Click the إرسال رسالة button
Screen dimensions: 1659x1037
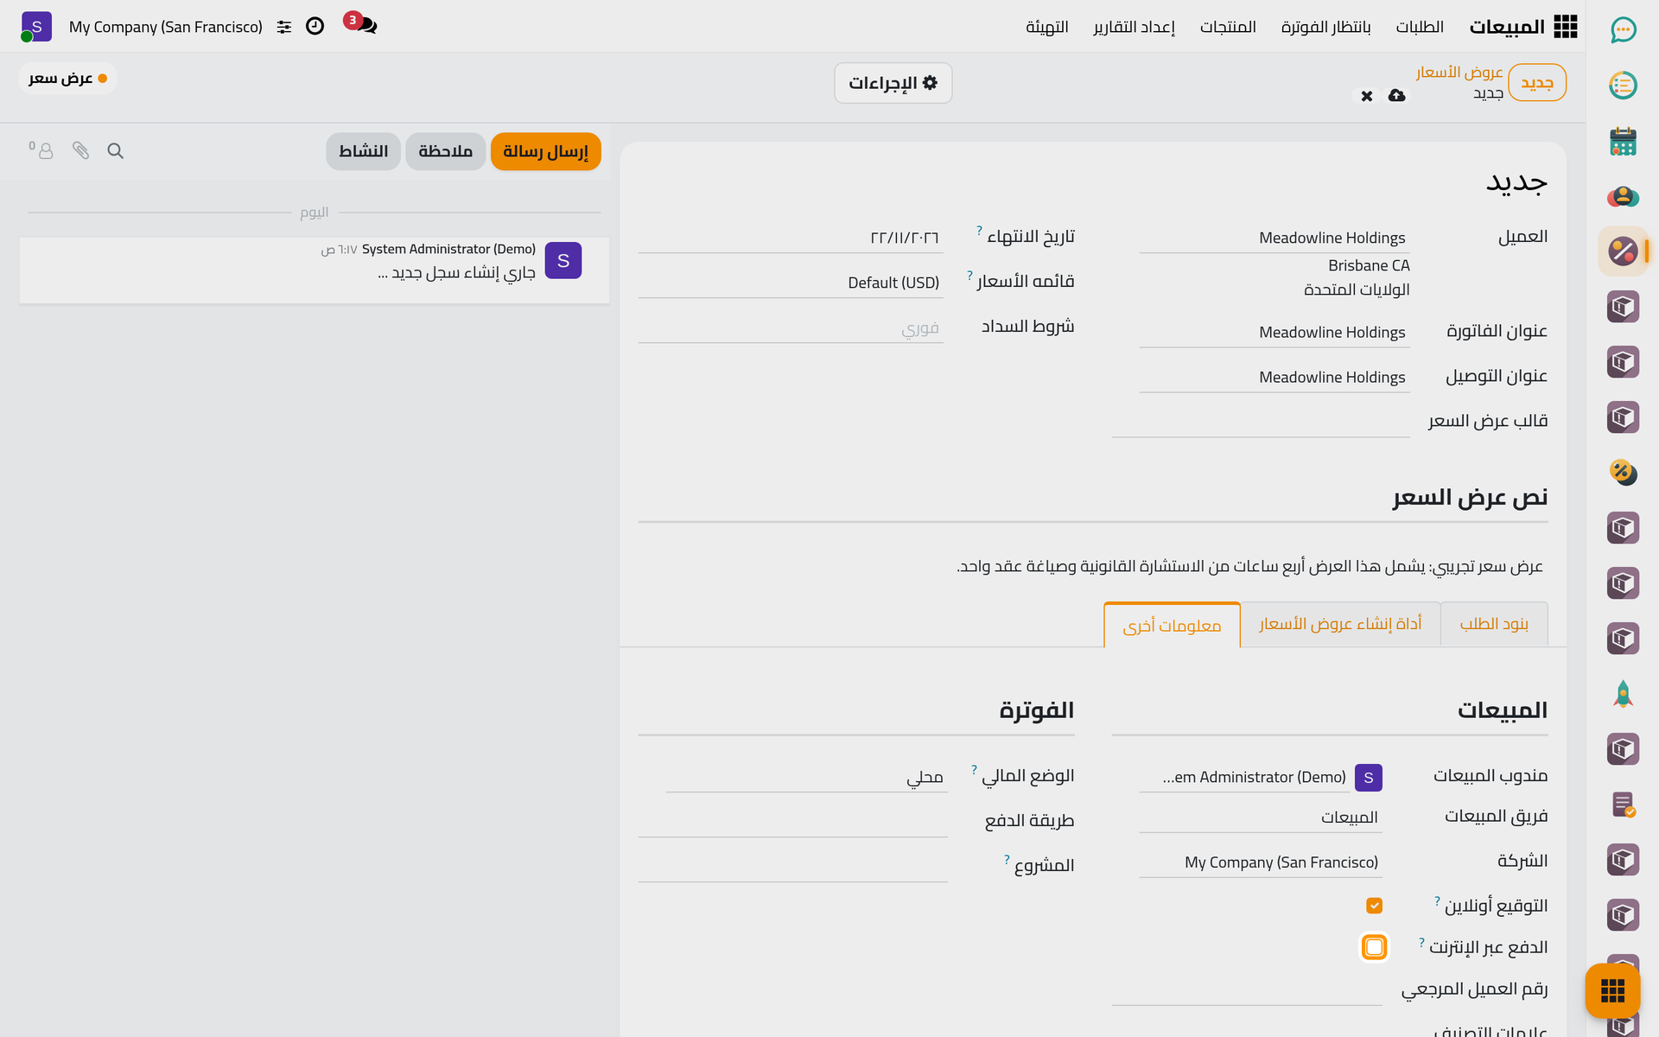point(546,151)
